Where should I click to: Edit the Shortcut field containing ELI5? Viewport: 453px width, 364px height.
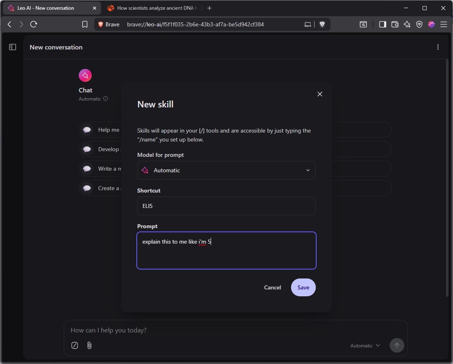[x=226, y=206]
